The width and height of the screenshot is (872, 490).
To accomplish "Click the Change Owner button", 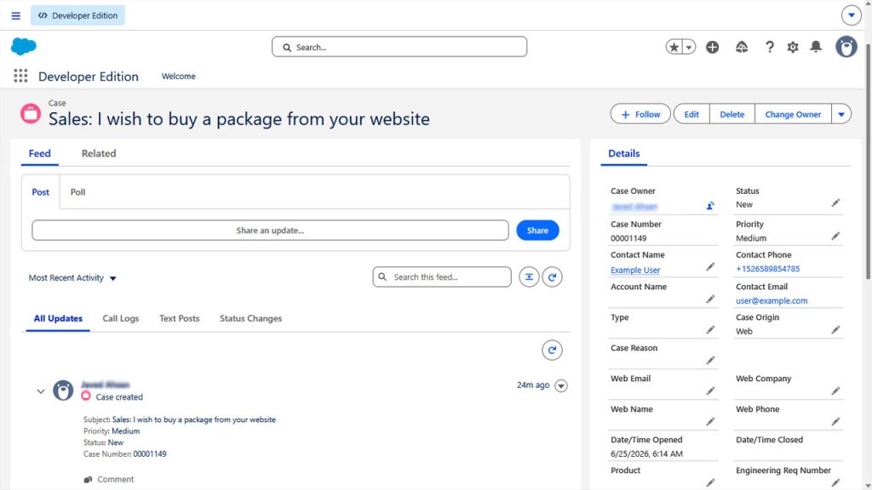I will (793, 115).
